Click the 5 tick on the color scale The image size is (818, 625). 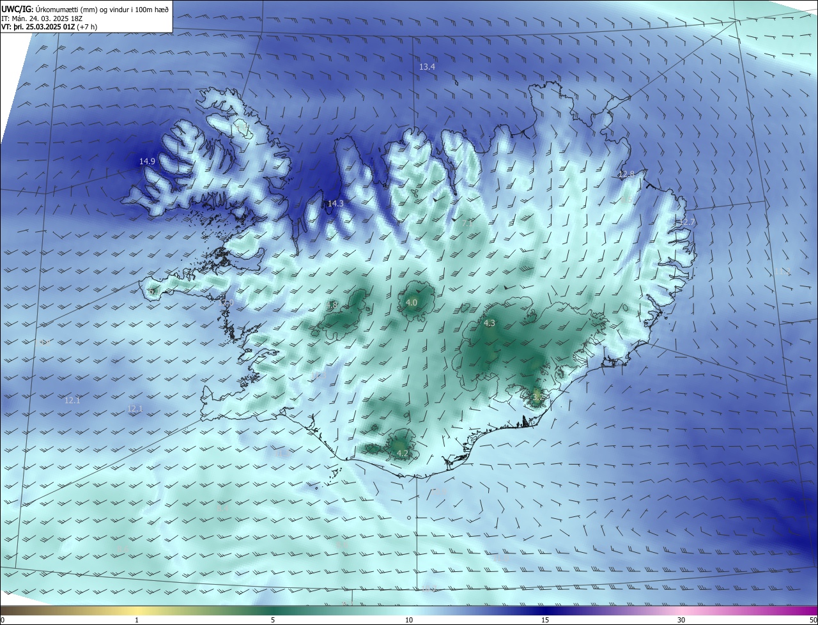click(273, 620)
